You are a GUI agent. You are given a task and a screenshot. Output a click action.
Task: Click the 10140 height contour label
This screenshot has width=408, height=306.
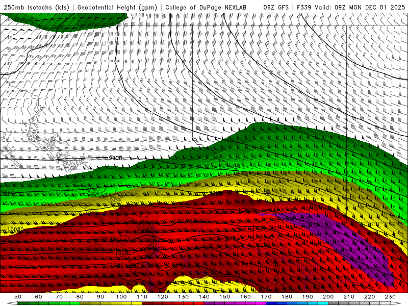point(108,239)
